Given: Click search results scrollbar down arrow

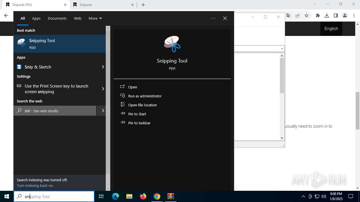Looking at the screenshot, I should point(108,189).
